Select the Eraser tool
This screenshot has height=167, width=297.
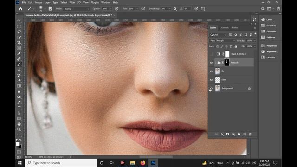coord(19,81)
